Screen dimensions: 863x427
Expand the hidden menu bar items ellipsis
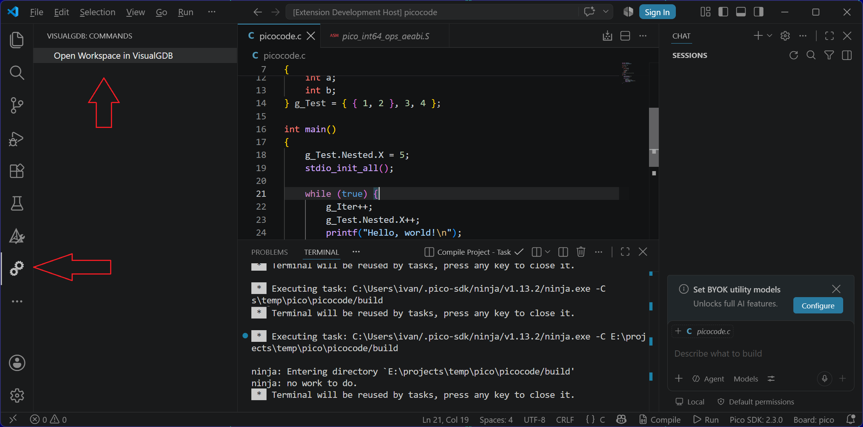click(212, 12)
